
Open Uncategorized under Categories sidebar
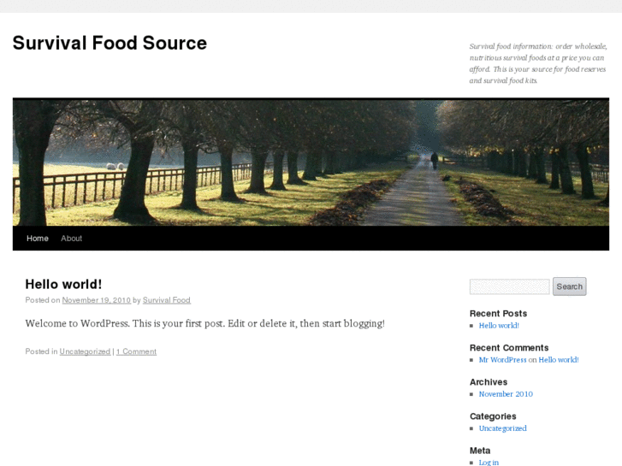click(502, 428)
